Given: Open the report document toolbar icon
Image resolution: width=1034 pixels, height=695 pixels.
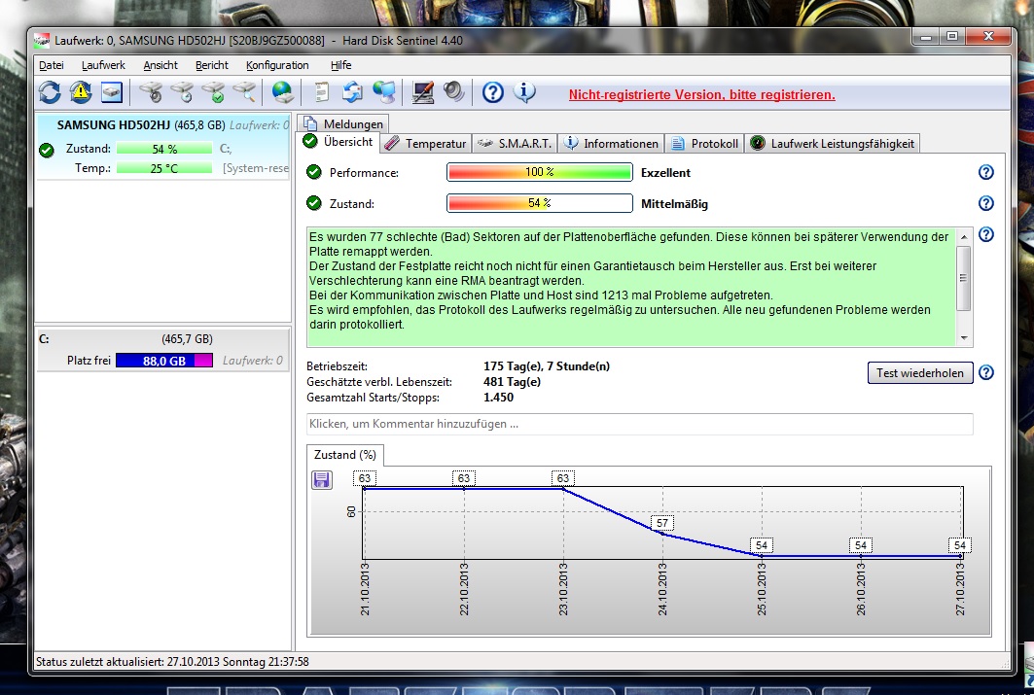Looking at the screenshot, I should [320, 93].
